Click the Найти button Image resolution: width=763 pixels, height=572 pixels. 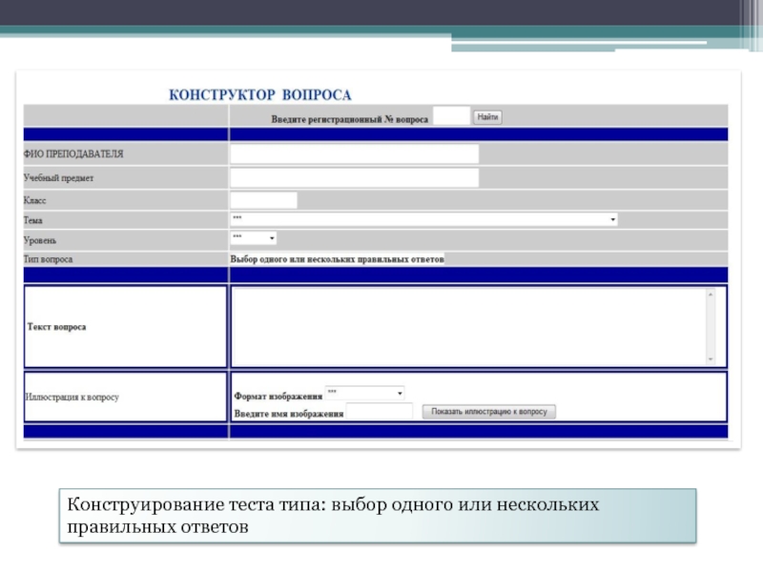click(x=487, y=117)
